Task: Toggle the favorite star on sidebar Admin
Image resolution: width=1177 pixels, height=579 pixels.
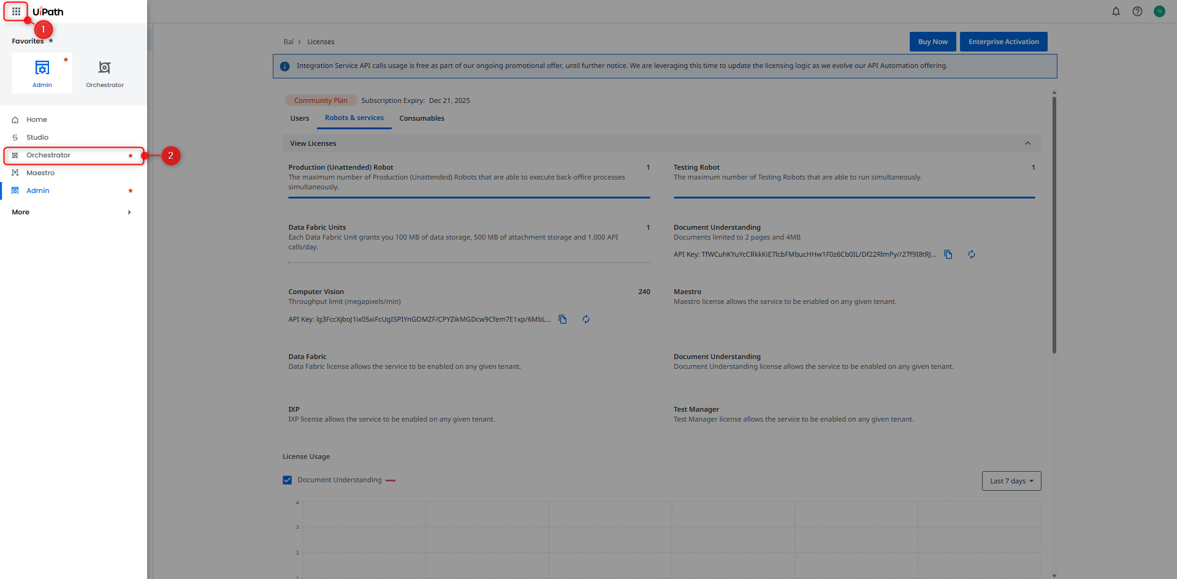Action: point(131,191)
